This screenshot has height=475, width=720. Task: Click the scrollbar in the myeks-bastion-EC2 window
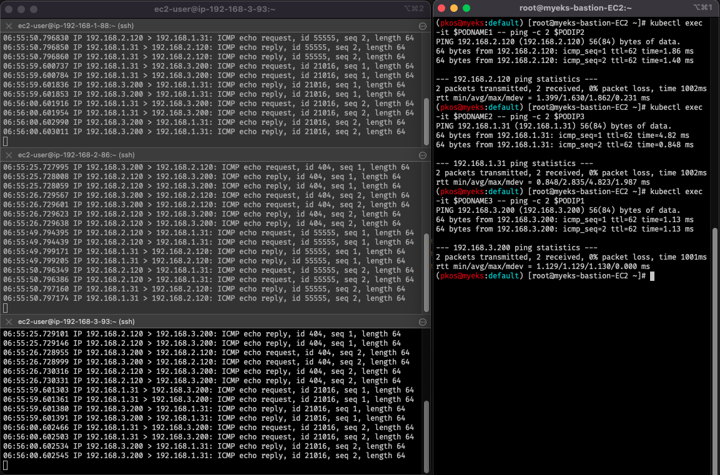pyautogui.click(x=715, y=351)
